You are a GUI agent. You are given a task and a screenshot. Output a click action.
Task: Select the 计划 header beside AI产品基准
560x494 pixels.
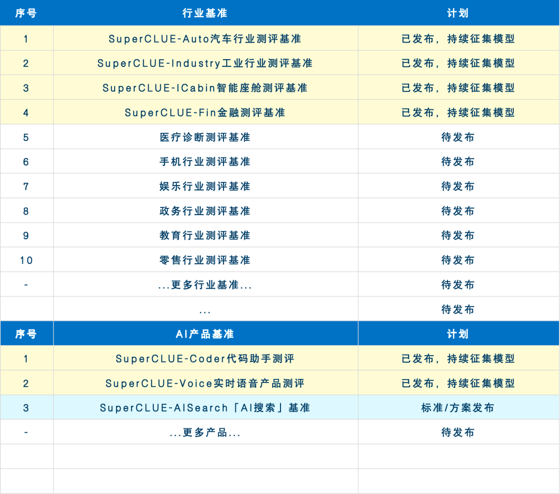tap(458, 334)
